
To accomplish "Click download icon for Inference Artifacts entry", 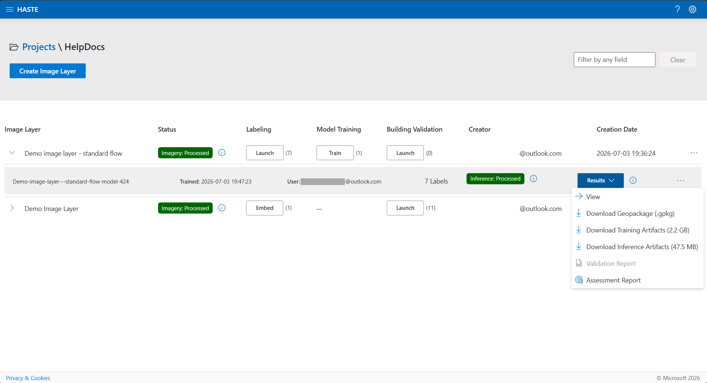I will (x=579, y=247).
